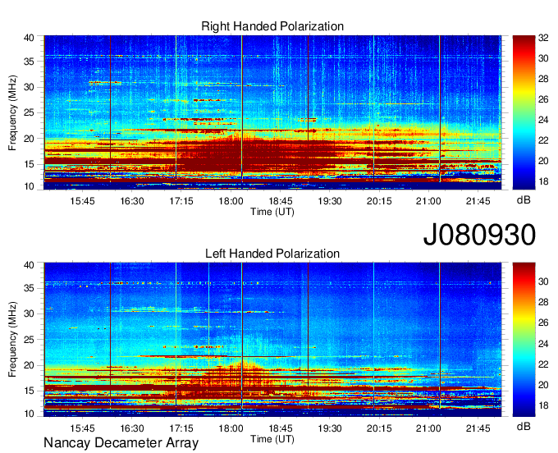
Task: Click inside the Left Handed Polarization spectrogram
Action: point(272,340)
